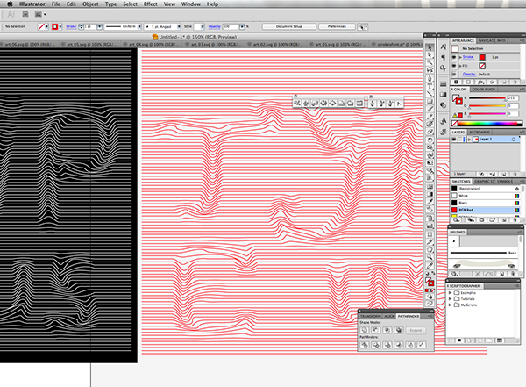Select the Eyedropper tool
The image size is (526, 387).
[x=430, y=202]
